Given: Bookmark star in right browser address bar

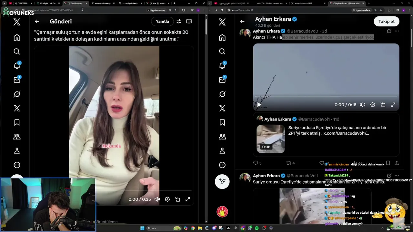Looking at the screenshot, I should pos(381,10).
